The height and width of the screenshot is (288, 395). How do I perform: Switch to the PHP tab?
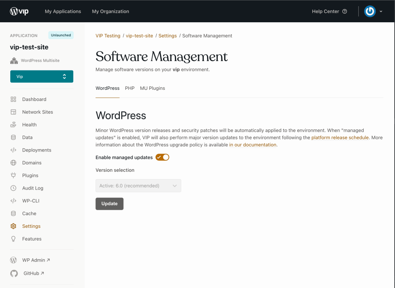tap(130, 88)
